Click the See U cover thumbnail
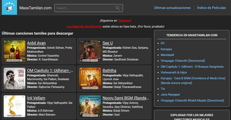 click(x=90, y=51)
